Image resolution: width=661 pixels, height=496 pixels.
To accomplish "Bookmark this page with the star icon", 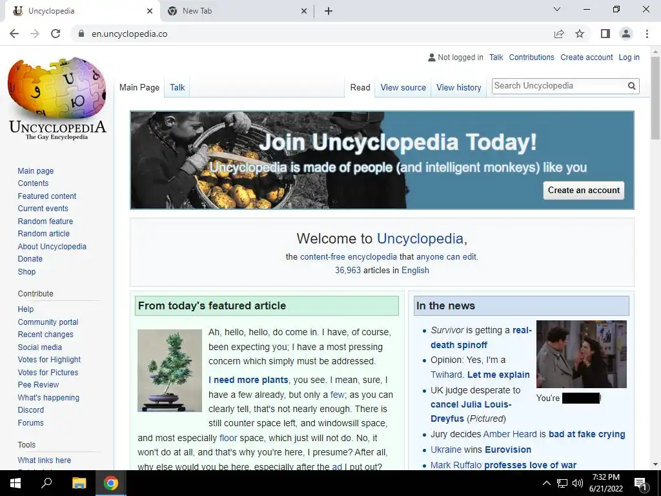I will (x=580, y=34).
